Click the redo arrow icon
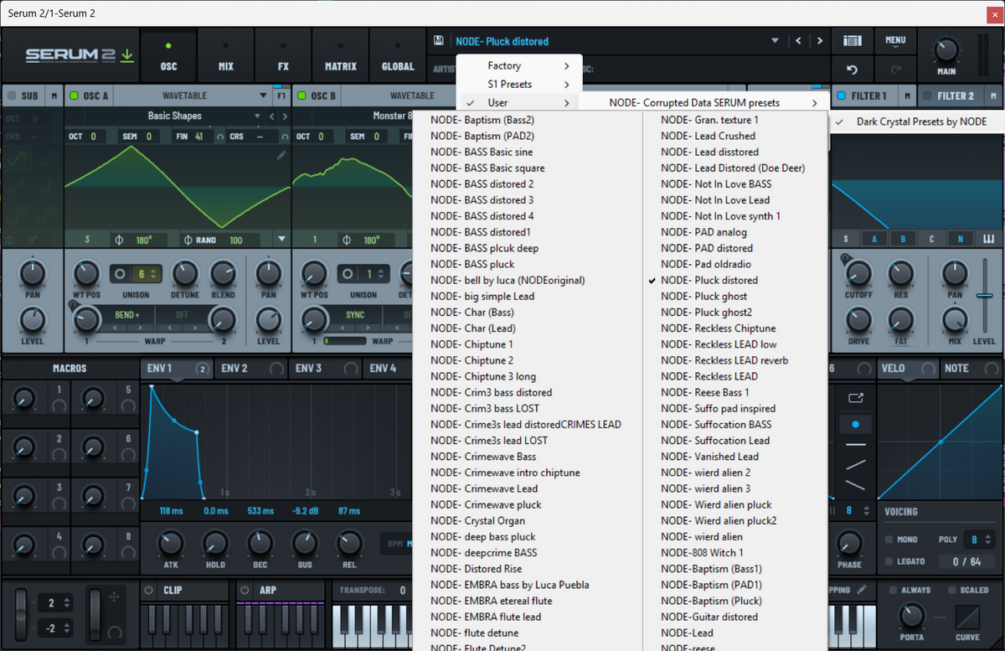Image resolution: width=1005 pixels, height=651 pixels. [x=895, y=70]
